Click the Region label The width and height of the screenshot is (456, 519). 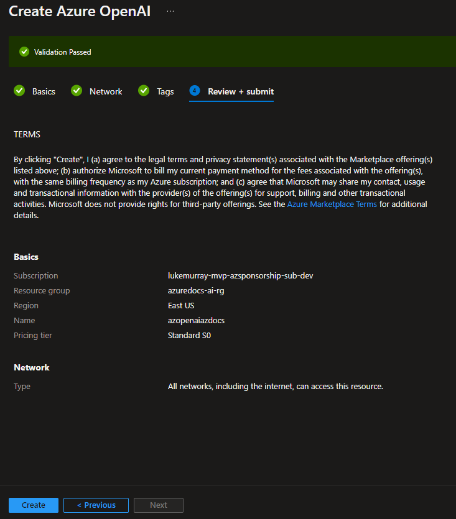26,306
